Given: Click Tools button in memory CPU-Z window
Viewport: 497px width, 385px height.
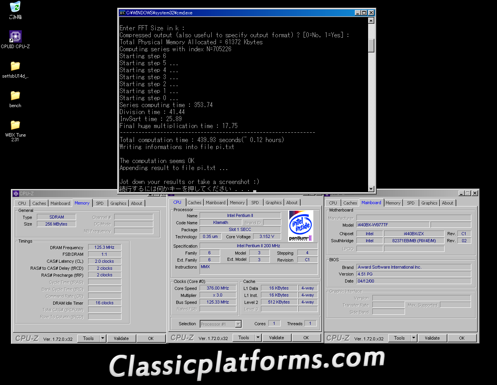Looking at the screenshot, I should [89, 338].
